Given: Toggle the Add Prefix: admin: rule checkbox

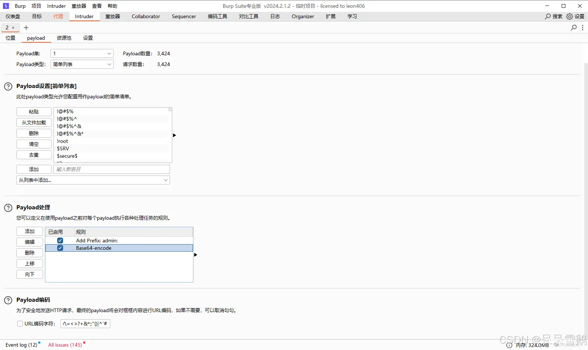Looking at the screenshot, I should pyautogui.click(x=60, y=241).
